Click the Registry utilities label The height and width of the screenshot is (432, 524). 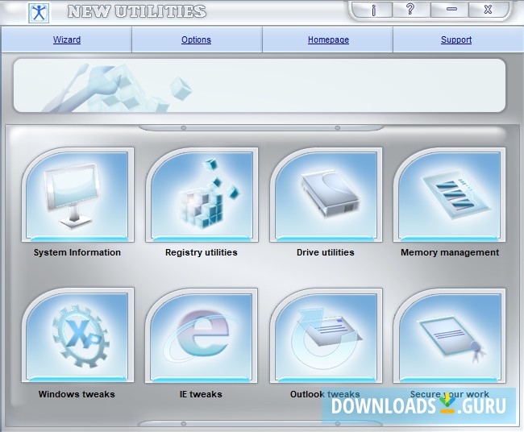pyautogui.click(x=202, y=252)
